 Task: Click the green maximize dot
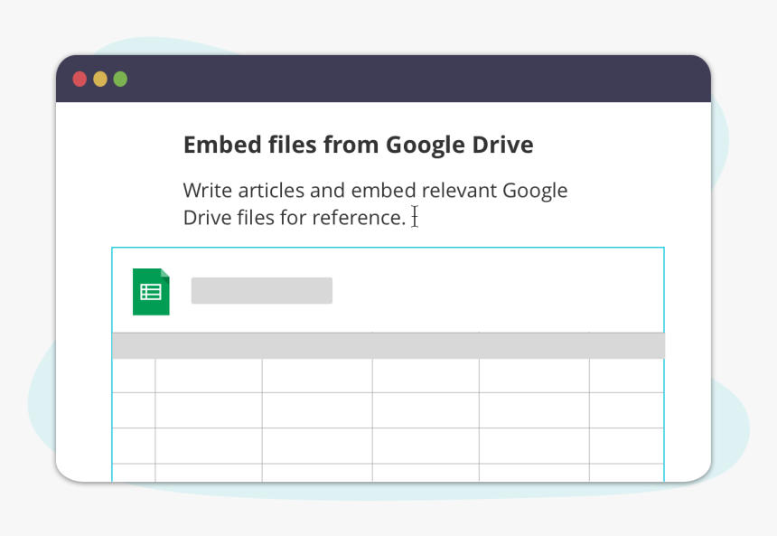click(119, 80)
